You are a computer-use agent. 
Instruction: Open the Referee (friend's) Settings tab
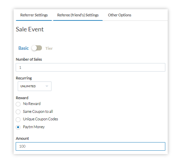tap(78, 15)
